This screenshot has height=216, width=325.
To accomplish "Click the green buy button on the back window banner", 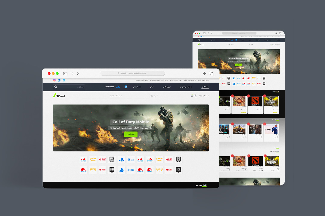I will pos(239,65).
